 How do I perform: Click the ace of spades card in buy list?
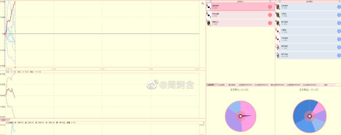(x=209, y=7)
